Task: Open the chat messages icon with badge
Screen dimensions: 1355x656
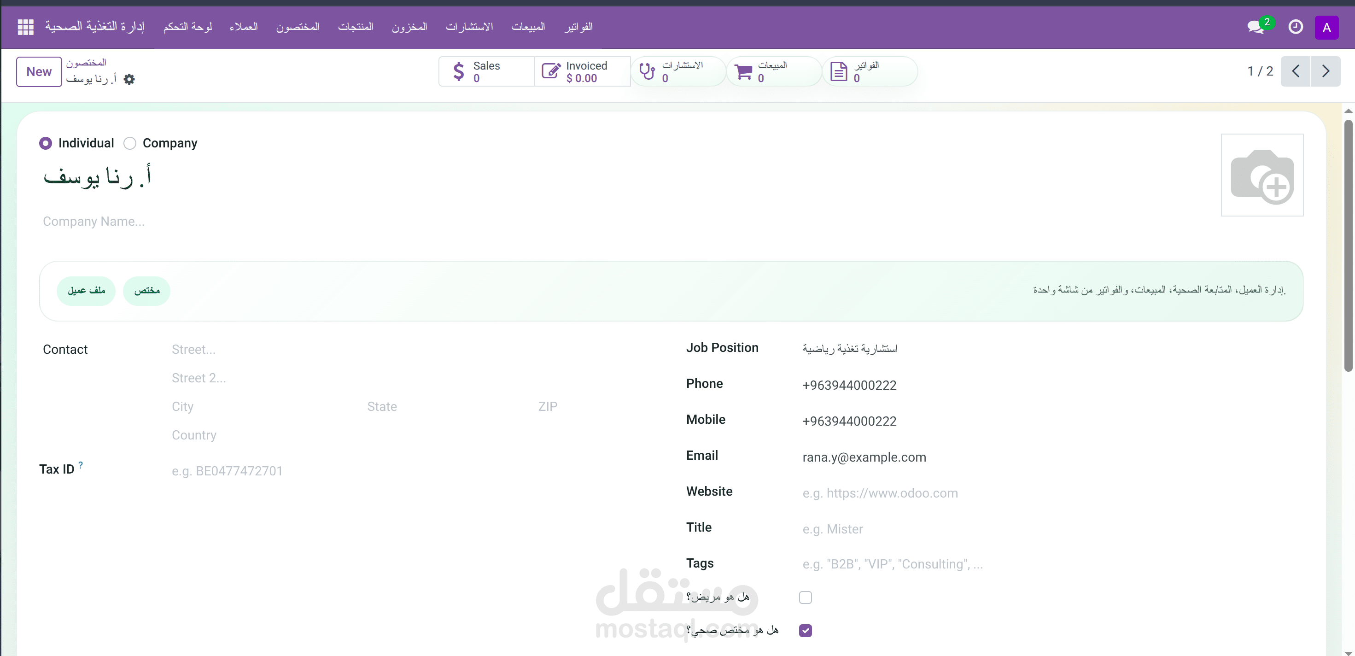Action: click(x=1256, y=27)
